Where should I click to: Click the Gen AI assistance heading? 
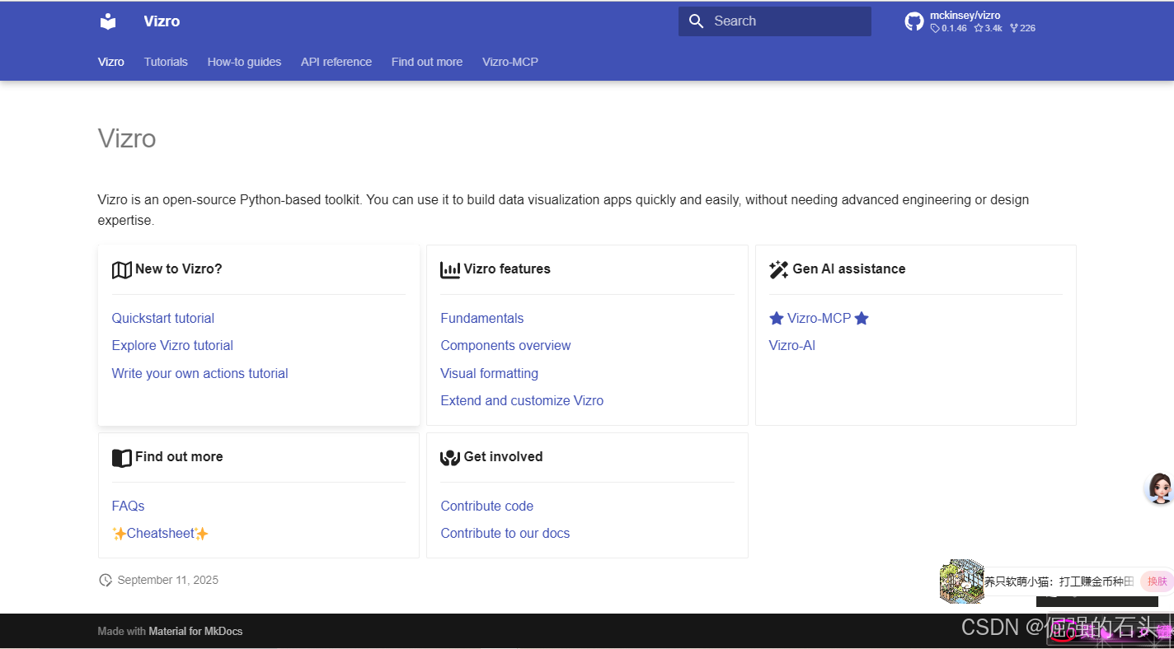[849, 268]
